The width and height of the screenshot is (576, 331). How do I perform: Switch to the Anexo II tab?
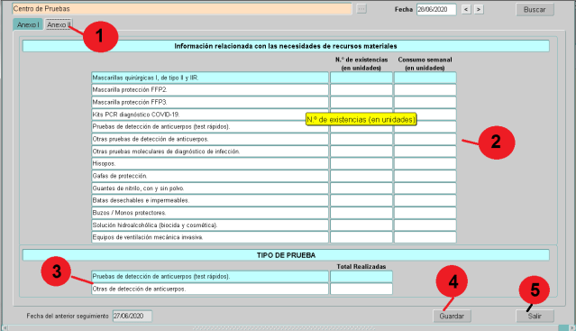(x=59, y=24)
